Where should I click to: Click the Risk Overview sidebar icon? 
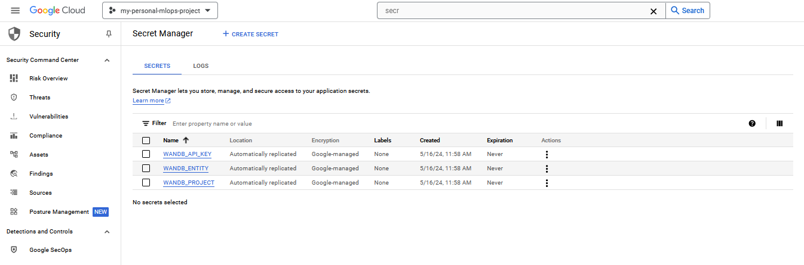pos(14,79)
